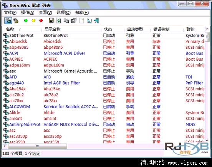
Task: Click gear icon beside AFD
Action: click(x=6, y=77)
